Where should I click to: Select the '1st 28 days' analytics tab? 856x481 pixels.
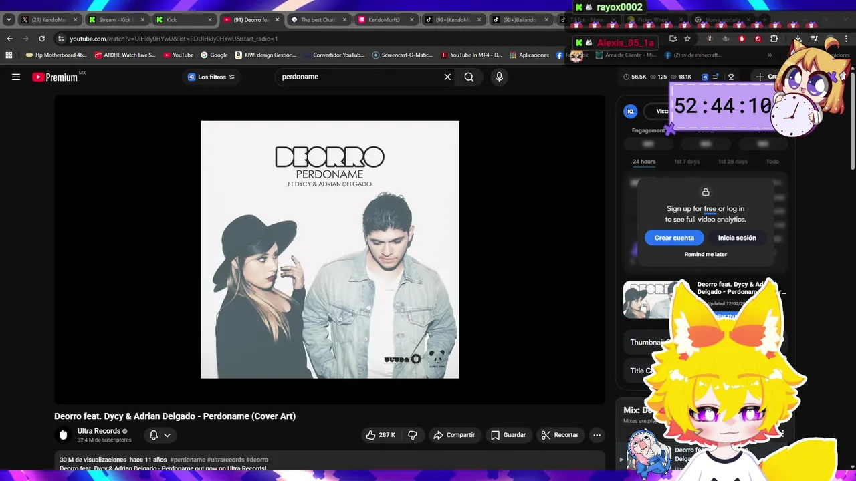tap(733, 162)
